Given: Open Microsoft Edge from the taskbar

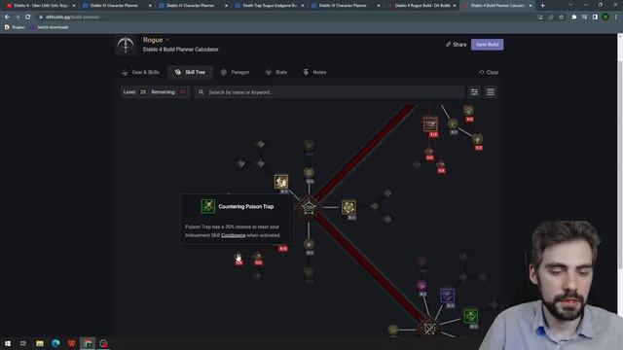Looking at the screenshot, I should 55,343.
